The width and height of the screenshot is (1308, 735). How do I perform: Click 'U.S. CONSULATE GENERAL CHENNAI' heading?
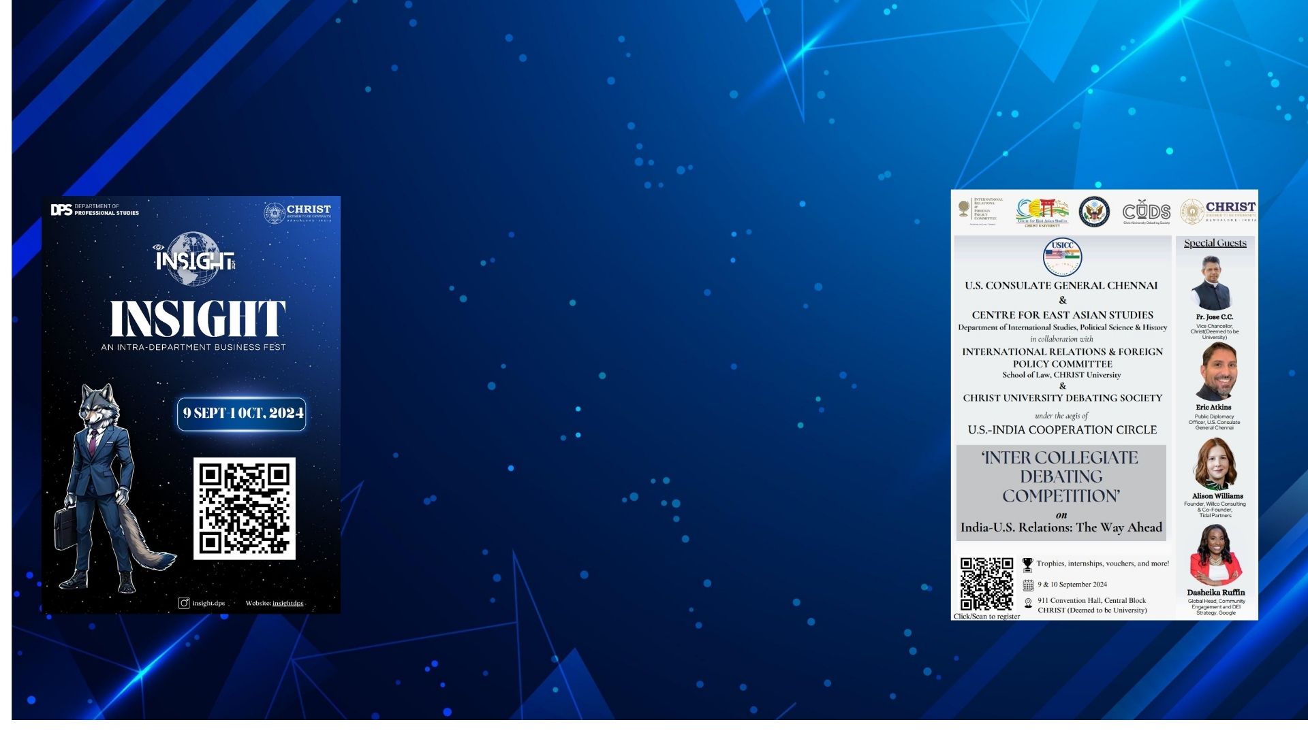pyautogui.click(x=1061, y=286)
